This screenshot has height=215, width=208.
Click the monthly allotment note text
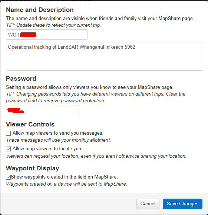58,140
